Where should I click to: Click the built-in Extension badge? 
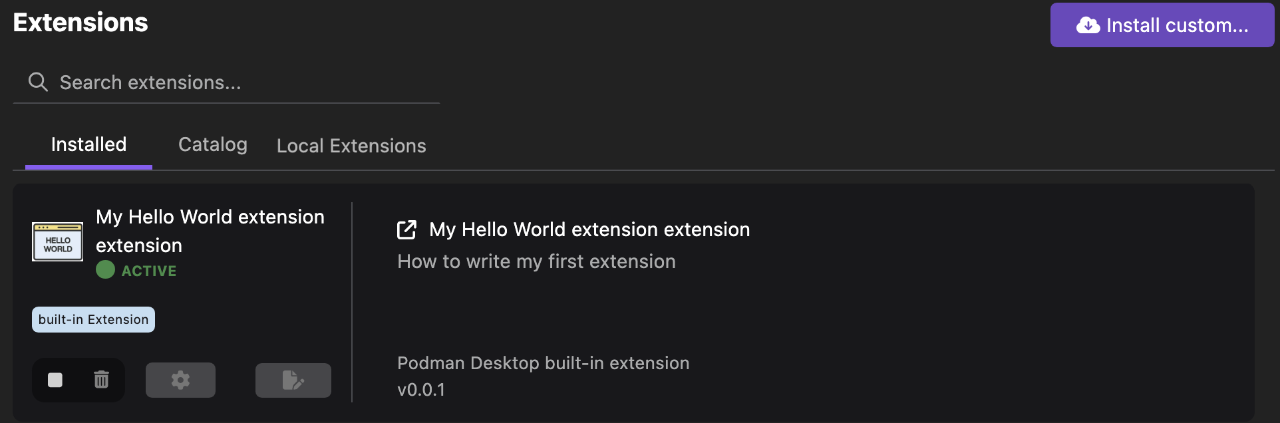pos(92,319)
